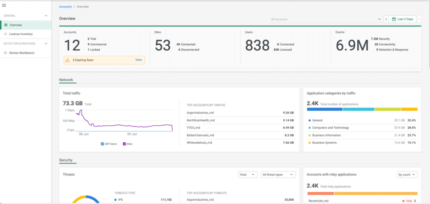Click the 49 Connected sites text
This screenshot has width=430, height=204.
coord(186,44)
